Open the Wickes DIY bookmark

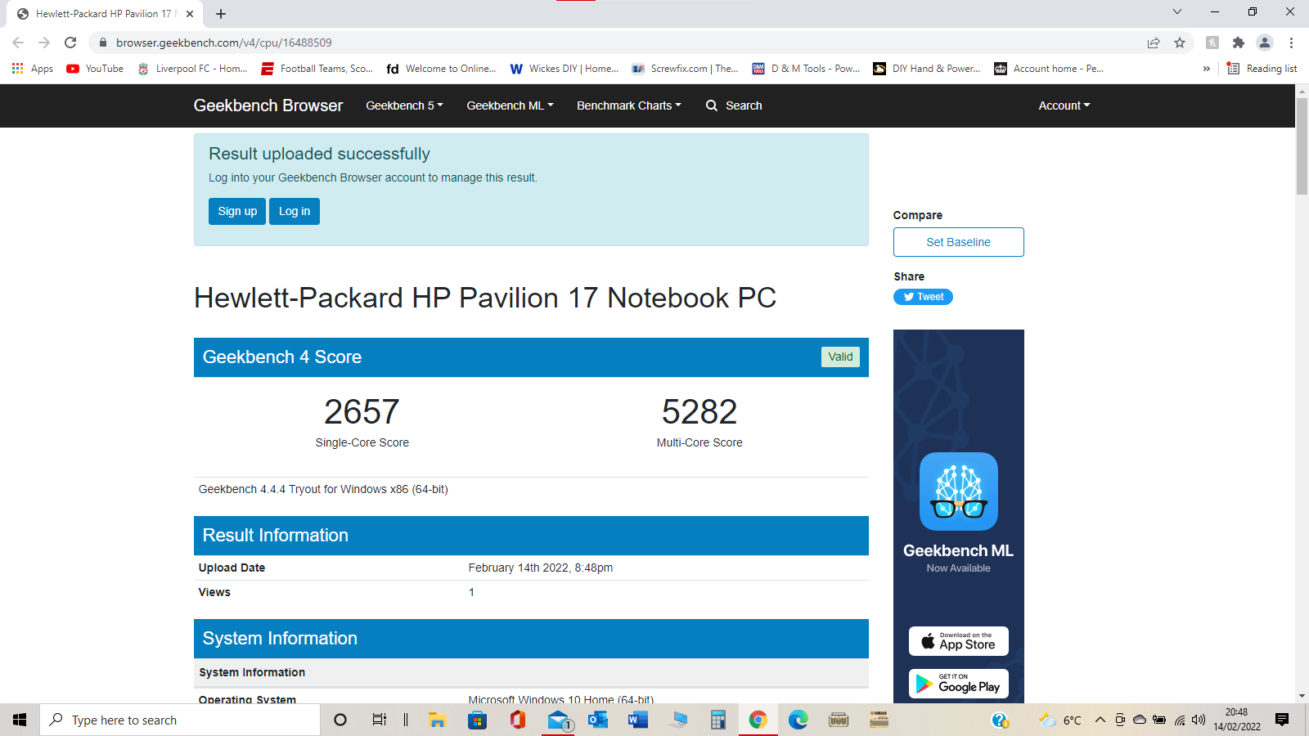pos(565,69)
